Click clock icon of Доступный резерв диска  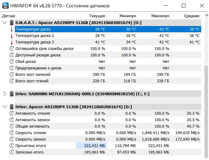point(12,55)
